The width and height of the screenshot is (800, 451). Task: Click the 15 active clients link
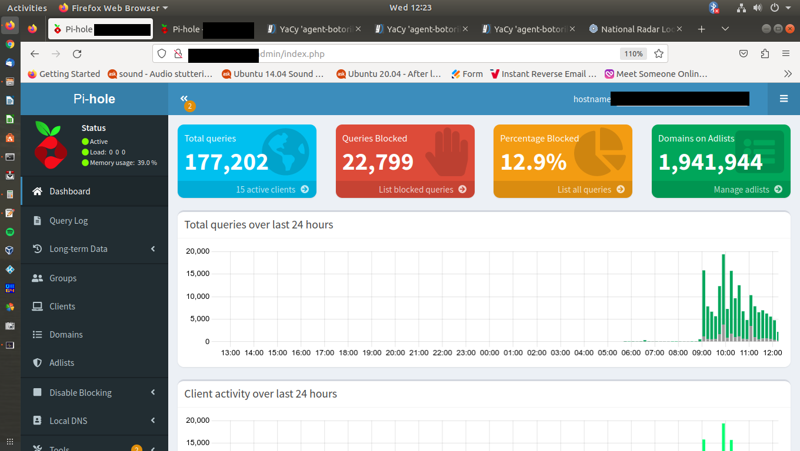272,190
